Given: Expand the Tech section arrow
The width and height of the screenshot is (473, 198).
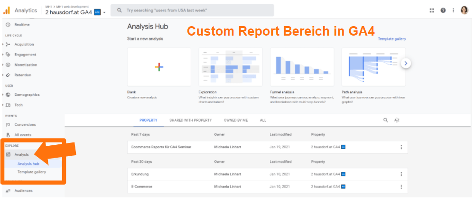Looking at the screenshot, I should coord(3,105).
